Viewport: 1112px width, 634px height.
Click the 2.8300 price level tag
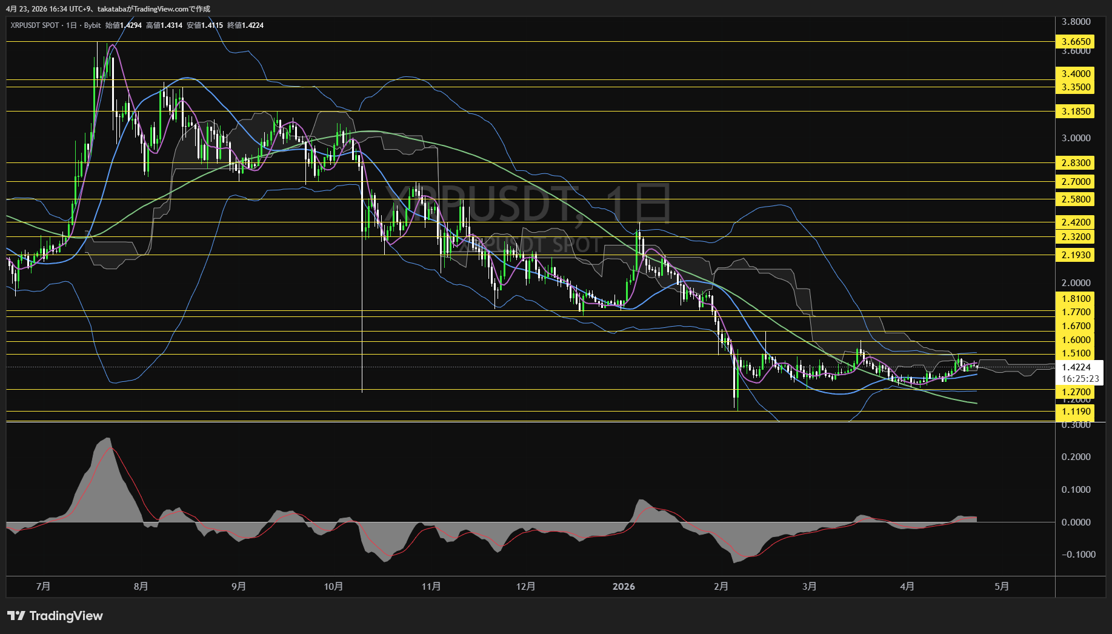1076,163
